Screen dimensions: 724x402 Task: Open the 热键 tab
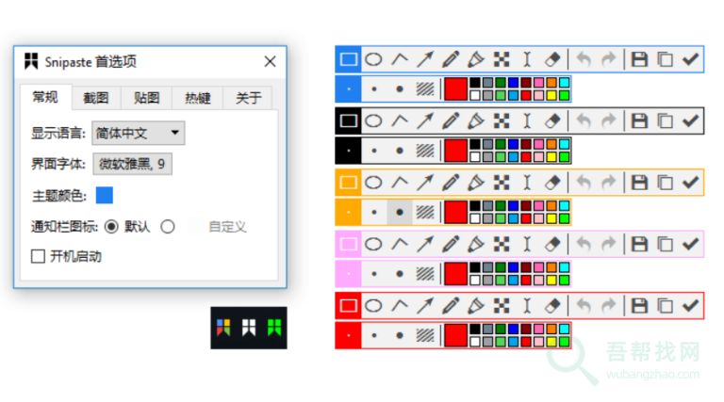point(197,98)
